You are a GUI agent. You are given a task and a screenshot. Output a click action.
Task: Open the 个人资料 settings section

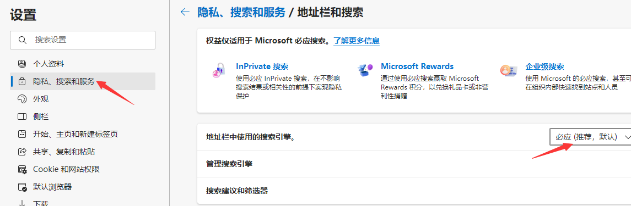click(x=83, y=64)
